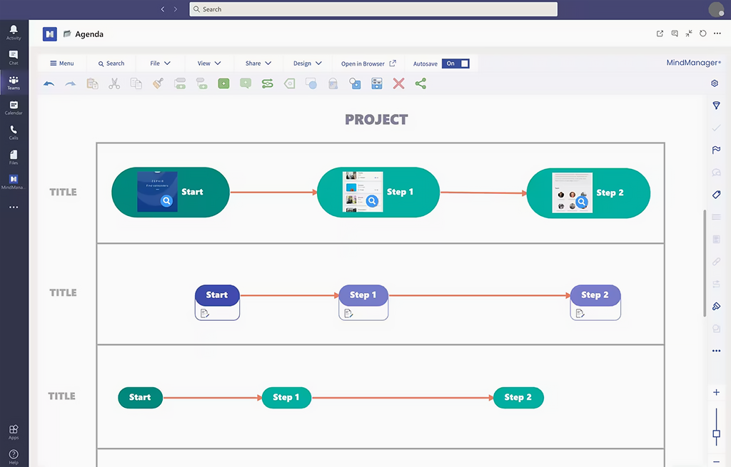Toggle the Autosave switch off
The image size is (731, 467).
455,63
